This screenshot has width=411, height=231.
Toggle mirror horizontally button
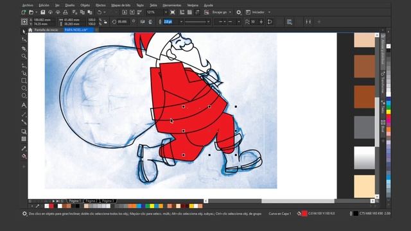(x=143, y=22)
